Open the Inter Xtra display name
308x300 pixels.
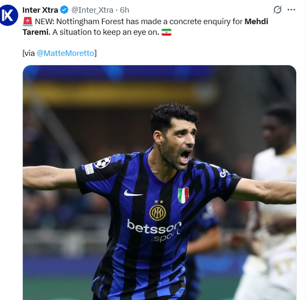[x=40, y=10]
